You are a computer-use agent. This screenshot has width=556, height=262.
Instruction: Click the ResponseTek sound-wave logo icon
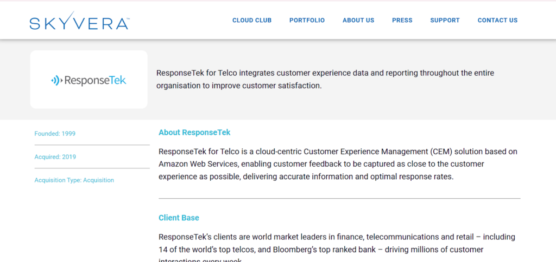[x=56, y=80]
